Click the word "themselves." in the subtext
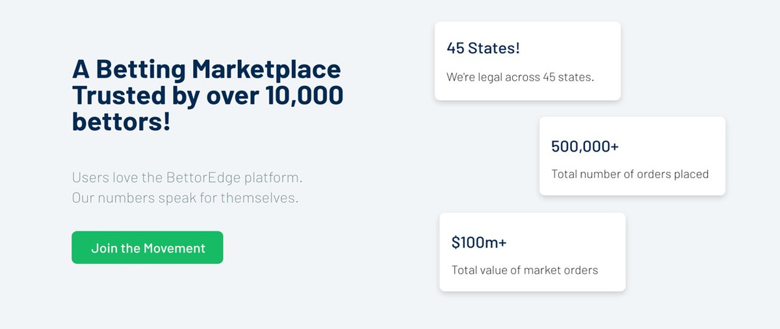780x329 pixels. point(259,198)
